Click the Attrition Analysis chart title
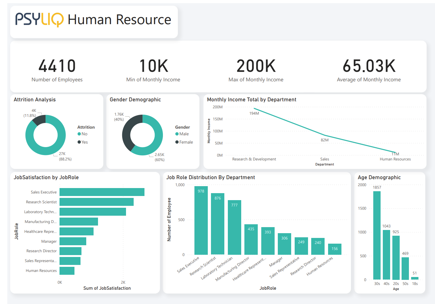 [x=35, y=99]
